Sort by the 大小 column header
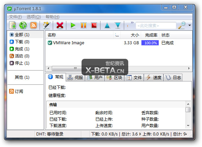 point(131,35)
